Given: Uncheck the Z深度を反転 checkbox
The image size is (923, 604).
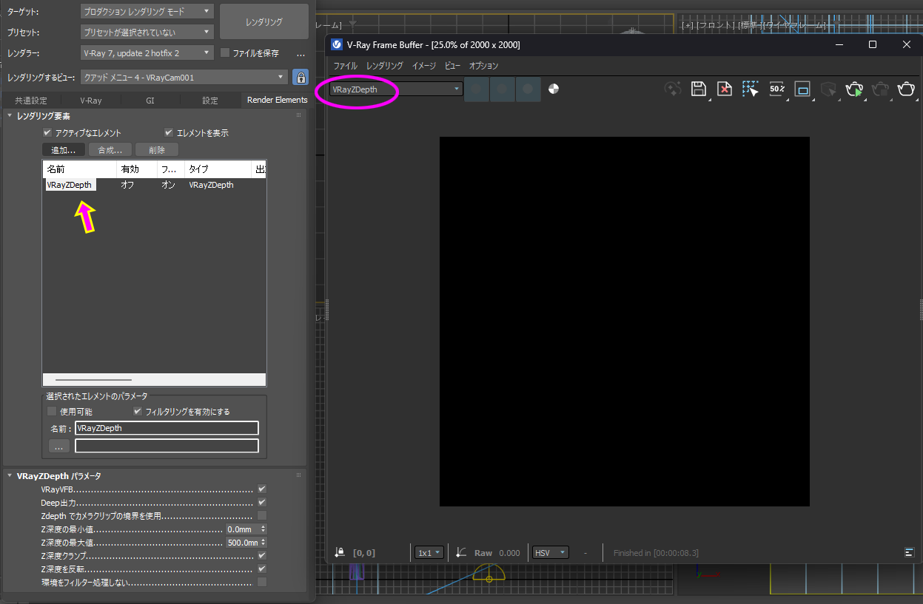Looking at the screenshot, I should point(262,569).
